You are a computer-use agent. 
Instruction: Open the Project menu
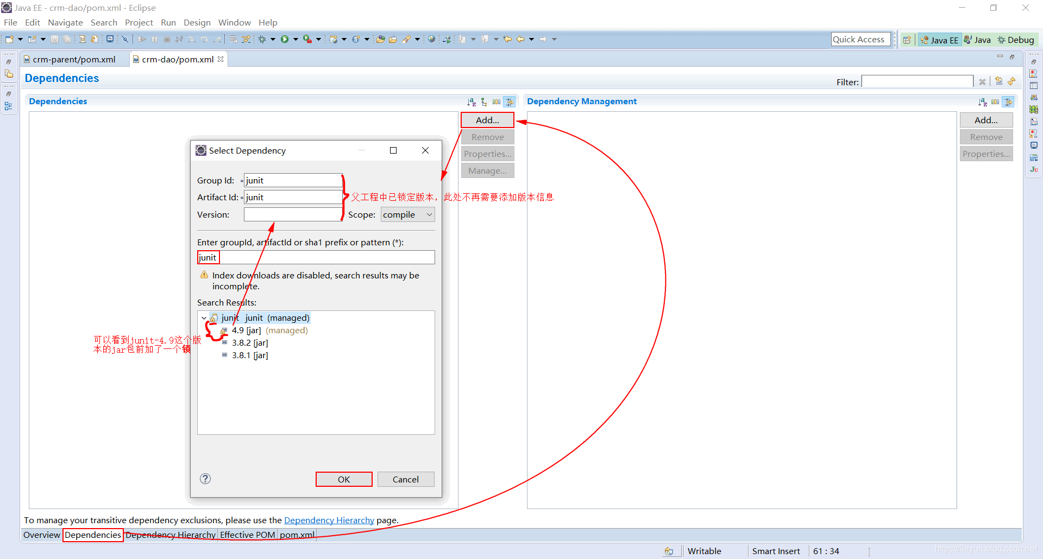point(139,22)
